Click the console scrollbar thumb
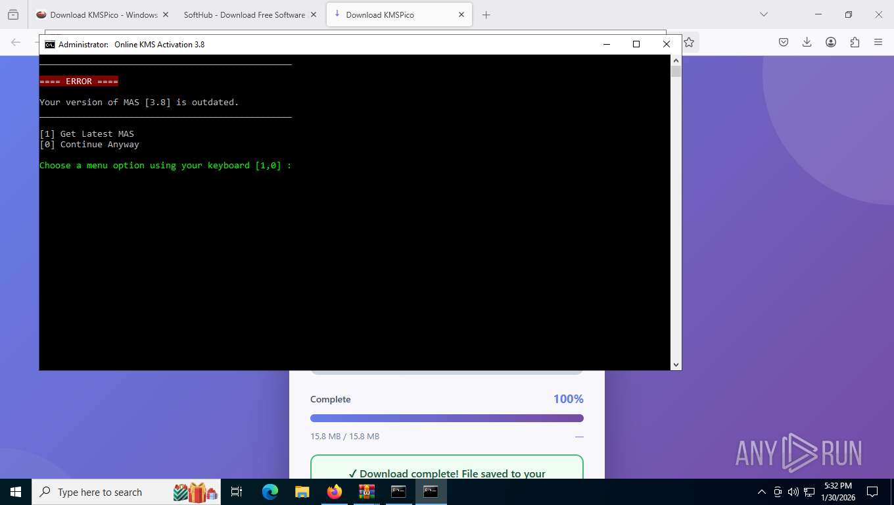 coord(676,71)
